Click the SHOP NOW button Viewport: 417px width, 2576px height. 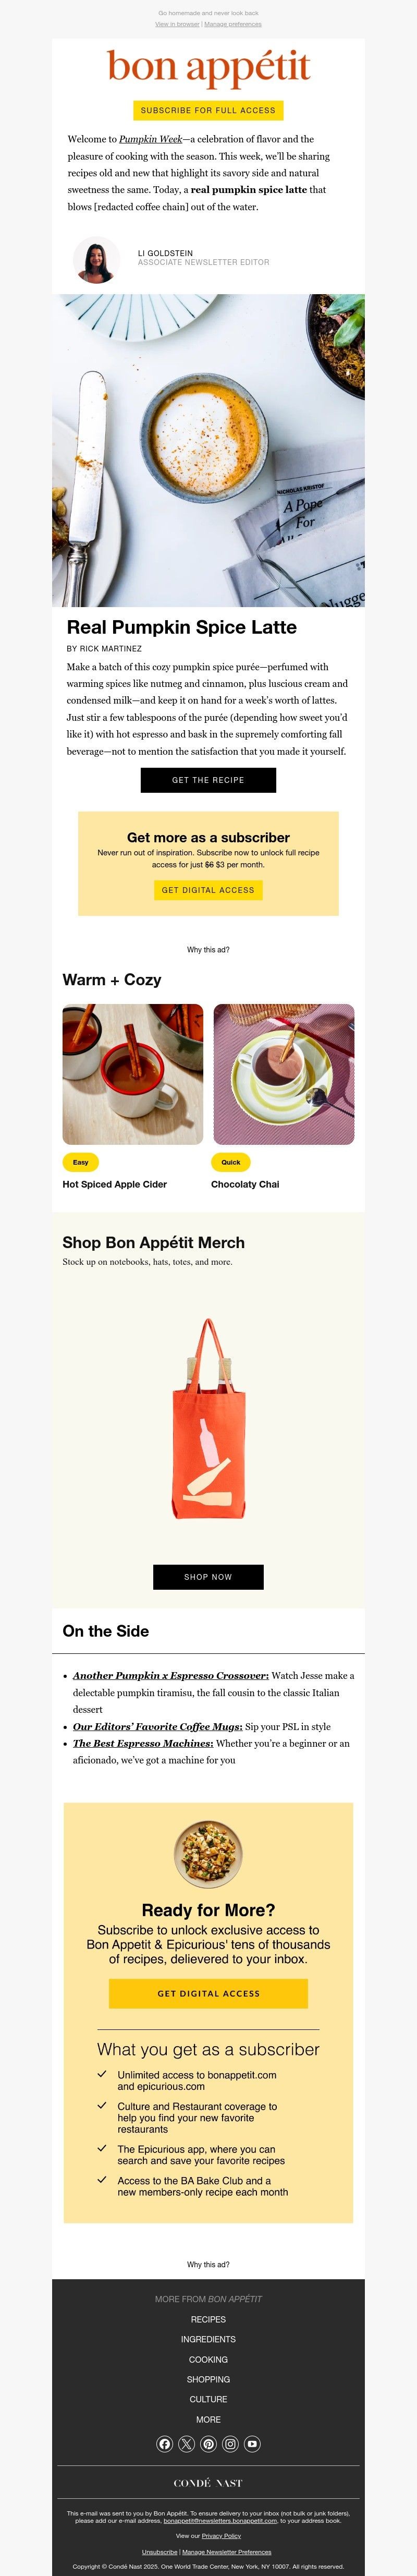coord(208,1577)
